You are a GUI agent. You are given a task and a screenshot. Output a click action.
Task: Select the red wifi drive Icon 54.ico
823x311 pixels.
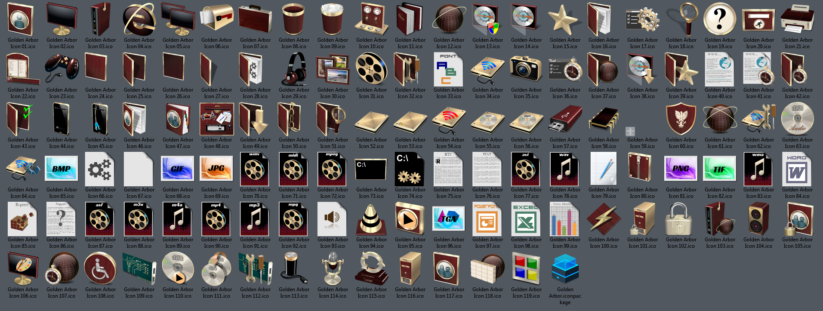pos(449,119)
